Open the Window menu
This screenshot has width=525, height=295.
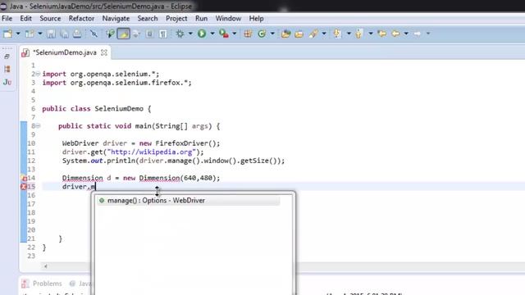tap(228, 18)
